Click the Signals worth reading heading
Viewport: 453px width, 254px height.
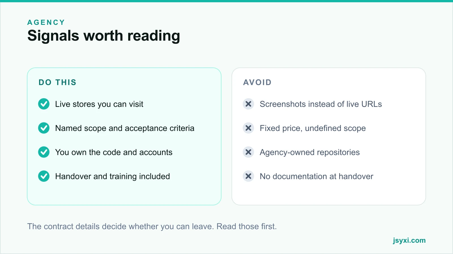point(104,36)
